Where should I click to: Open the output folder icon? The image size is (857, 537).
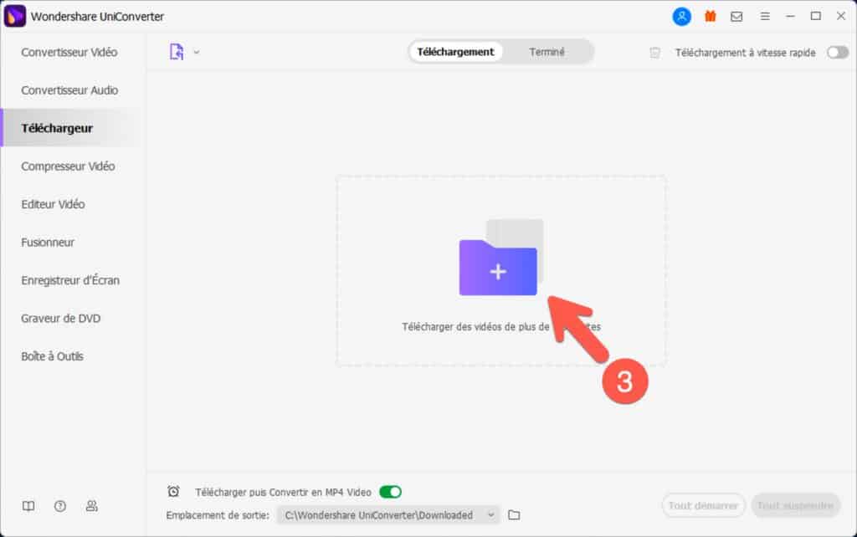coord(514,515)
